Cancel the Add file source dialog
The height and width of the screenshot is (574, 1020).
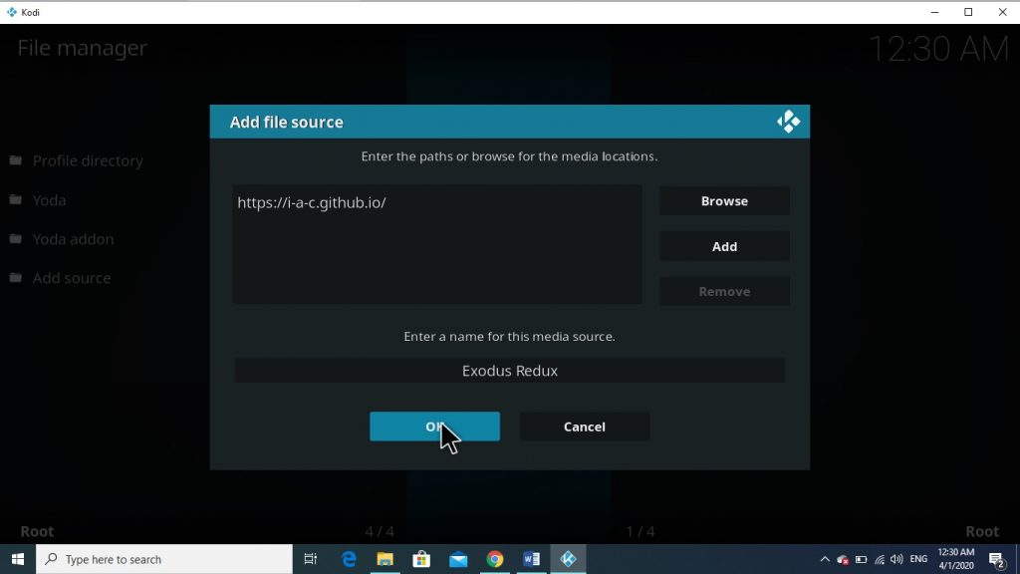(584, 427)
